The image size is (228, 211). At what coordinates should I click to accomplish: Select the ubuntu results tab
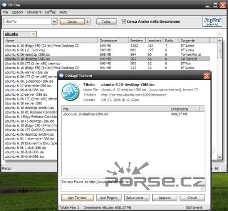pos(18,34)
